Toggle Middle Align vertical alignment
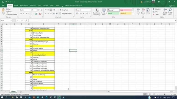 tap(48, 10)
